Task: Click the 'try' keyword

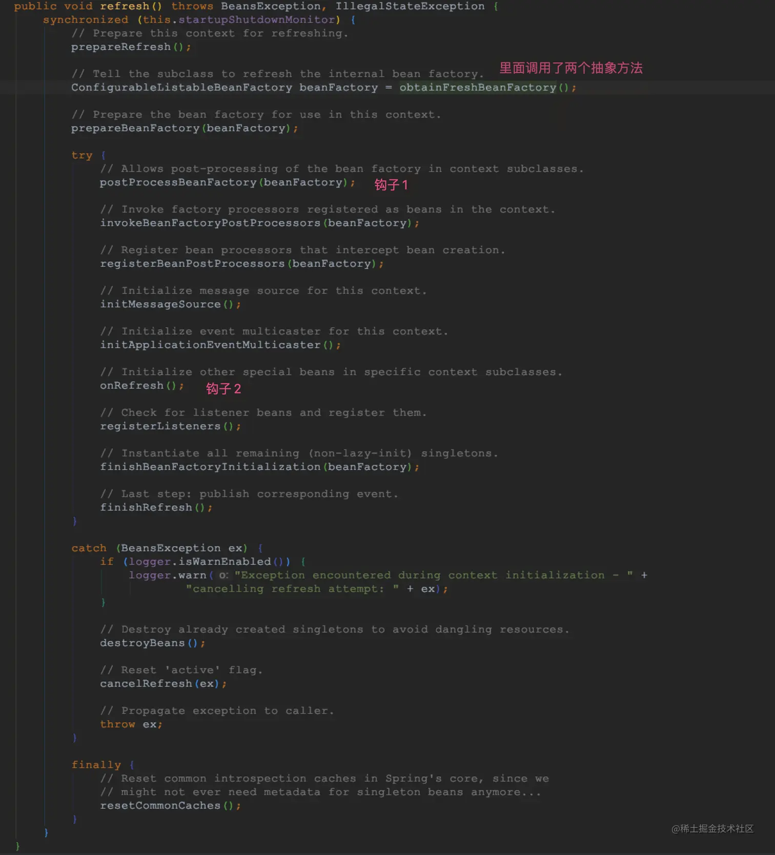Action: pyautogui.click(x=82, y=155)
